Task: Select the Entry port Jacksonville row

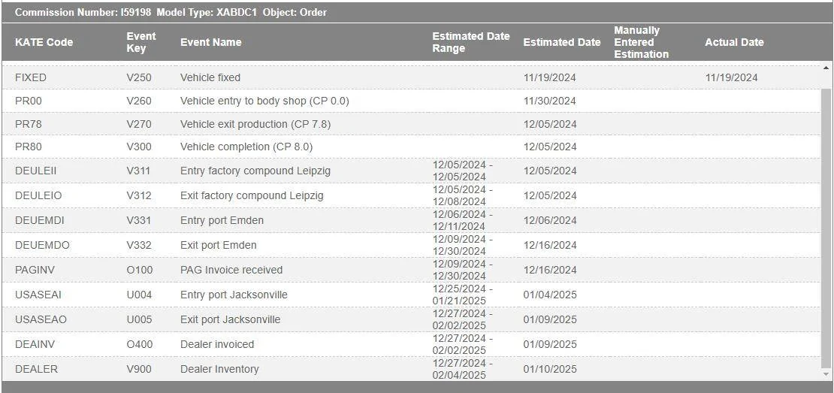Action: click(x=234, y=295)
